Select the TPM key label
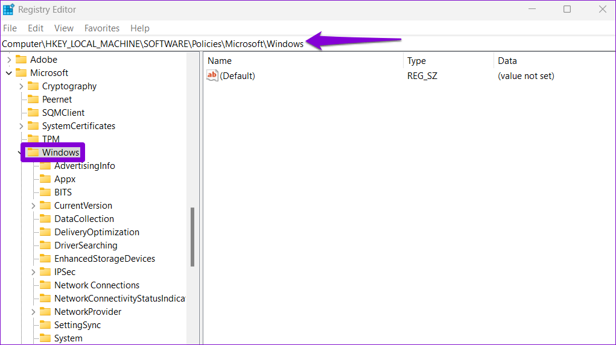The image size is (616, 345). 51,139
